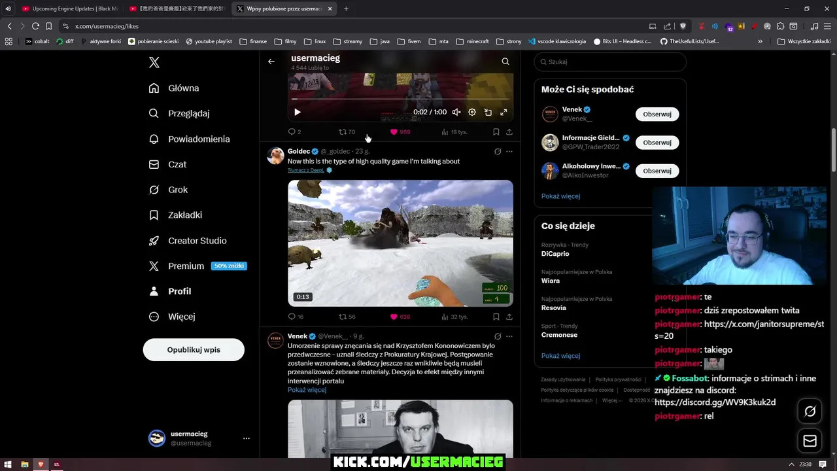Unlike Goldec's post with 628 likes

click(400, 317)
